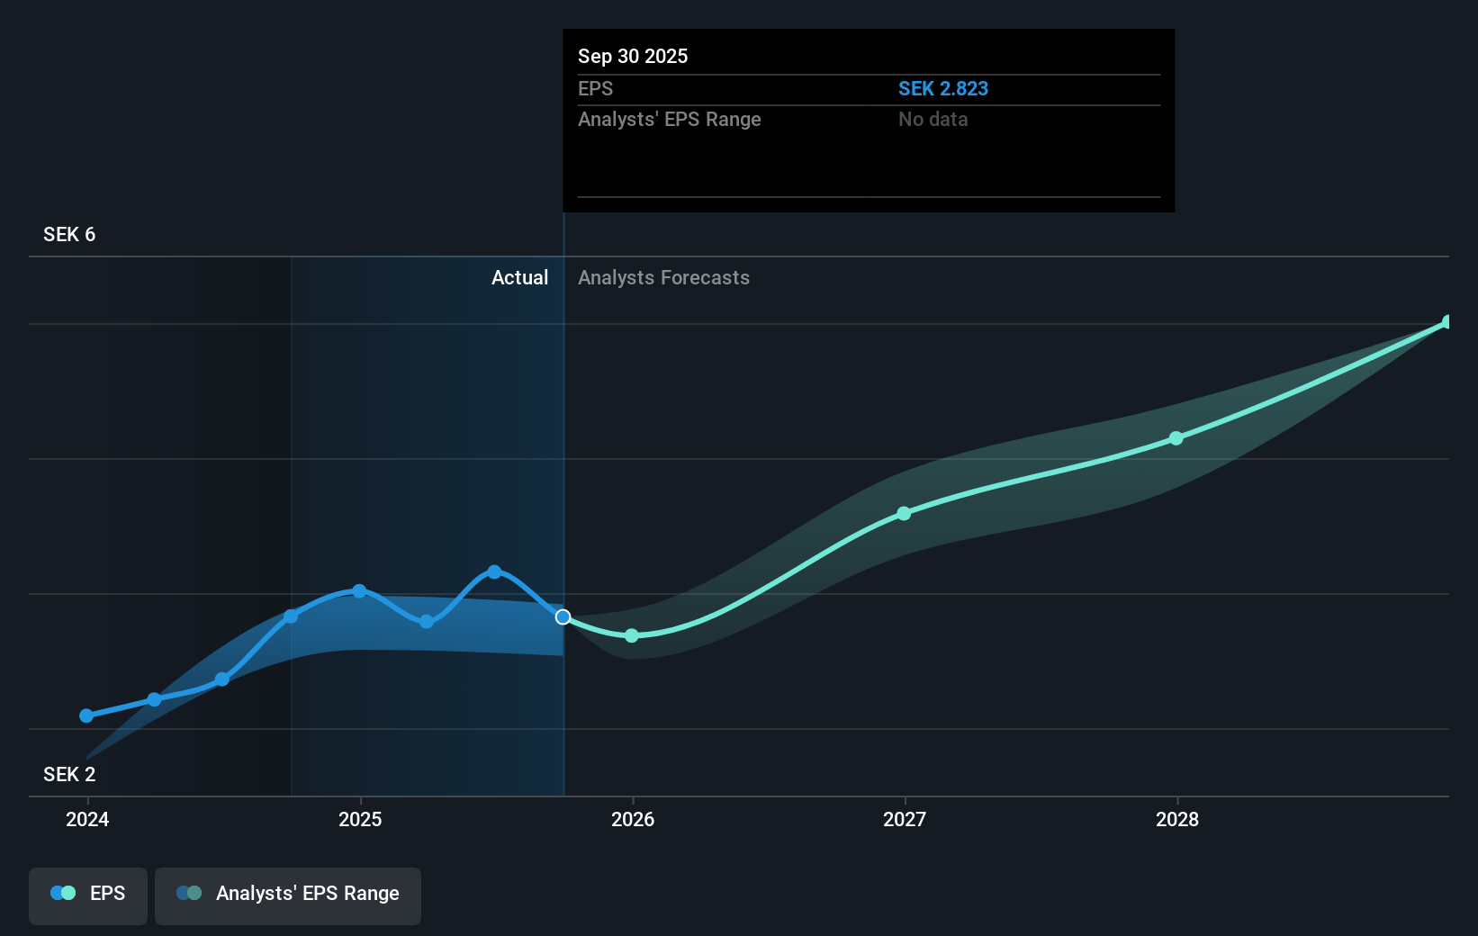Viewport: 1478px width, 936px height.
Task: Select the mid-2025 peak EPS point
Action: tap(494, 571)
